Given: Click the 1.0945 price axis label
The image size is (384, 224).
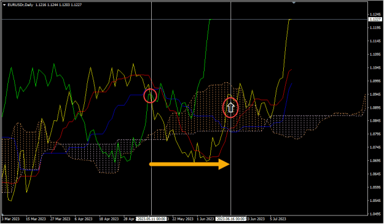Looking at the screenshot, I should [375, 94].
